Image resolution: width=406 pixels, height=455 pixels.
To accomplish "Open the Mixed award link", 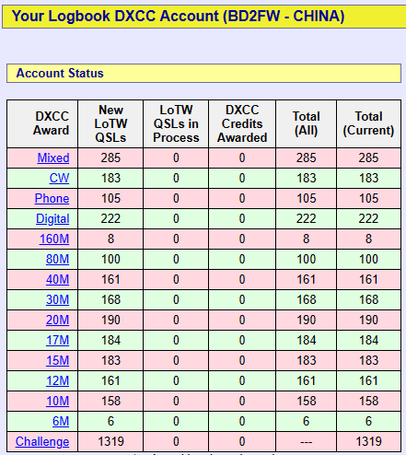I will point(53,158).
